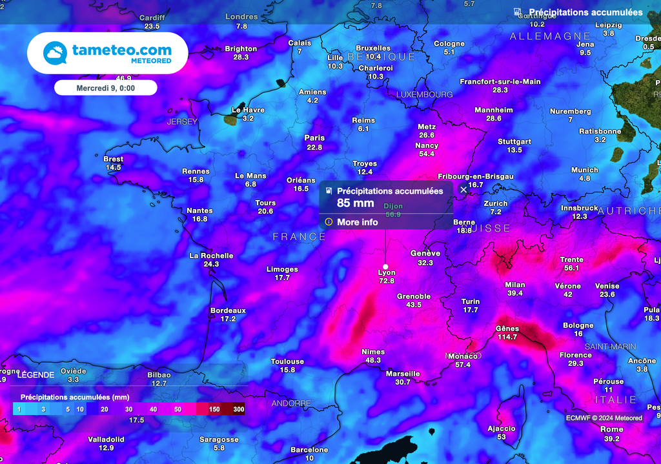Dismiss the 85 mm tooltip with its X

[x=463, y=190]
